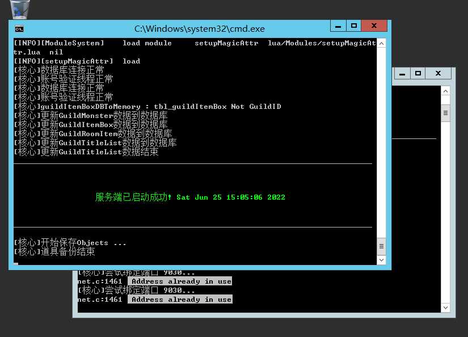Click the last '尝试绑定端口 9030...' line
The height and width of the screenshot is (337, 468).
click(x=136, y=290)
